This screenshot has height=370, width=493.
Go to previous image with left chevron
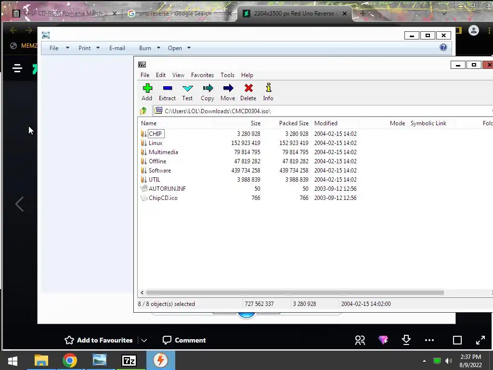pos(19,204)
